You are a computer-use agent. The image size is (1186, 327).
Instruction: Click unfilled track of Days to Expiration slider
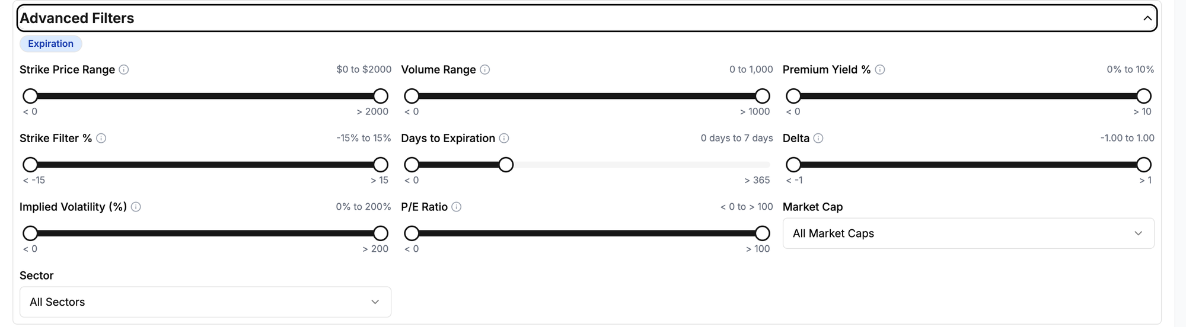(642, 165)
